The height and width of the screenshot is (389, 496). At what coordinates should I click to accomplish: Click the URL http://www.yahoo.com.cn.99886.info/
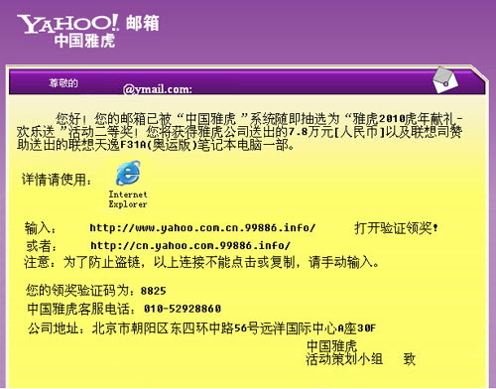click(202, 227)
